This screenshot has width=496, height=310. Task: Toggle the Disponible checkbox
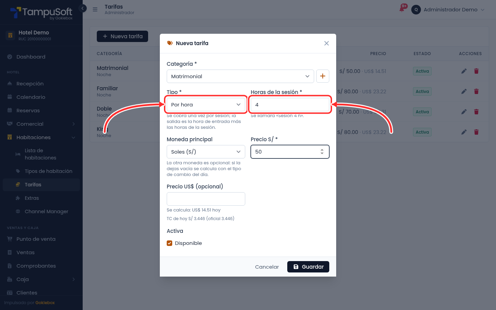[x=169, y=243]
